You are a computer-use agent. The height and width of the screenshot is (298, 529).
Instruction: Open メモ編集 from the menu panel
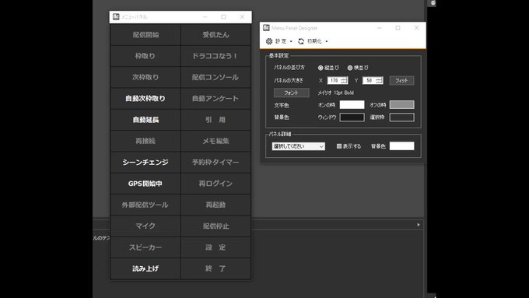pos(215,141)
